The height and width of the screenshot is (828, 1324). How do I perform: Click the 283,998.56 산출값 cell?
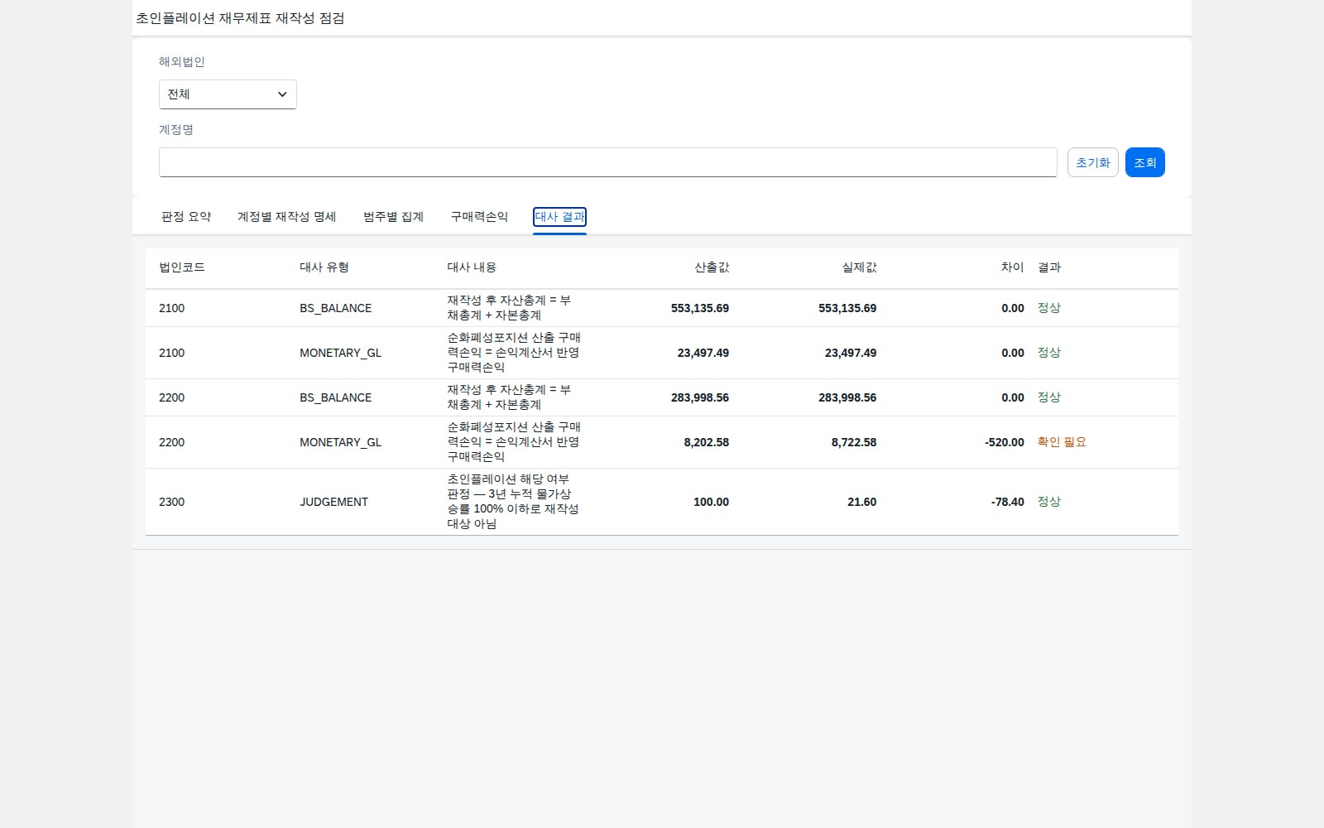click(x=700, y=397)
